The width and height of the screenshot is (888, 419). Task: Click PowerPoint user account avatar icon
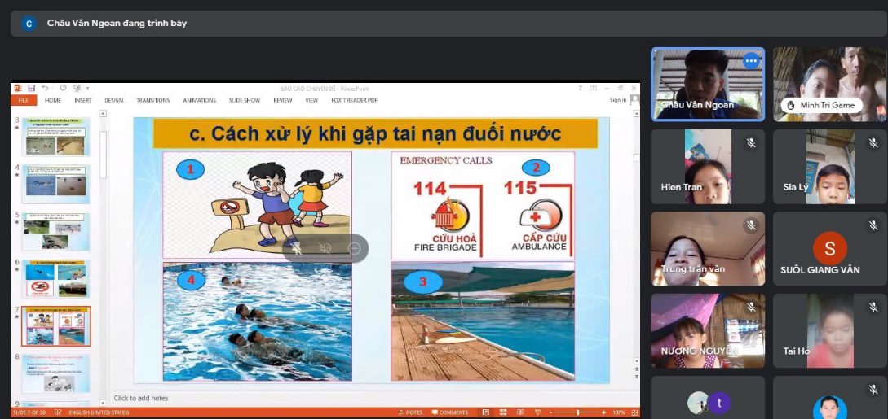coord(634,100)
